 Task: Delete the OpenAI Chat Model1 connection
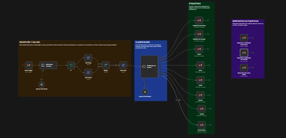click(x=144, y=83)
